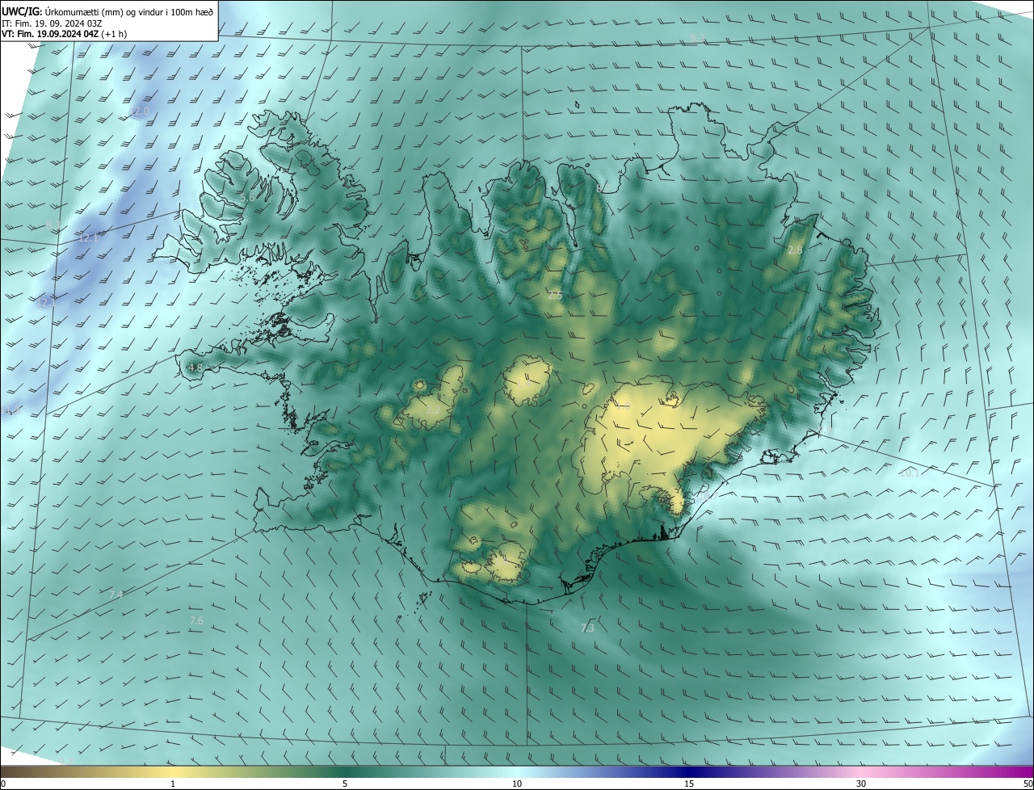1034x790 pixels.
Task: Click the 'IT: Fim. 19. 09. 2024 03Z' line
Action: coord(53,23)
